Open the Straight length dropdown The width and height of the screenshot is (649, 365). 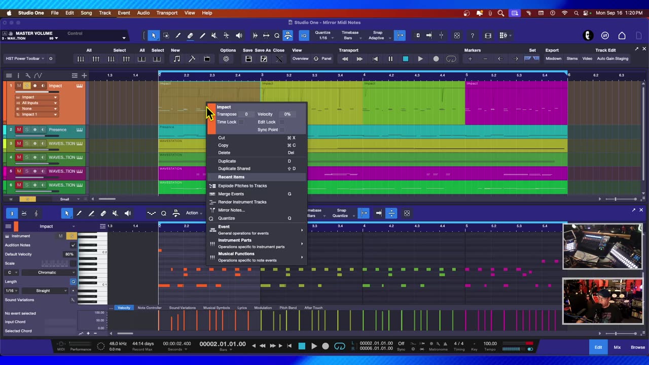(x=46, y=290)
